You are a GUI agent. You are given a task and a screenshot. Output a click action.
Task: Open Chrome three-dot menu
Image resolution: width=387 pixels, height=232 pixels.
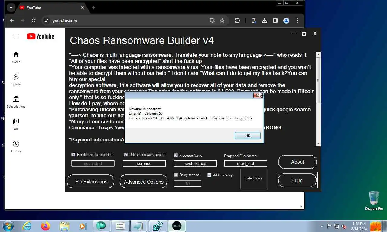[297, 21]
